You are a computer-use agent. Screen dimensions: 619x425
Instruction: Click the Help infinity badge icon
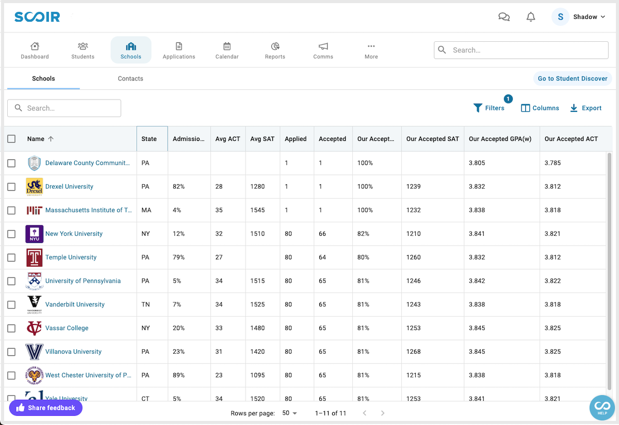tap(602, 407)
